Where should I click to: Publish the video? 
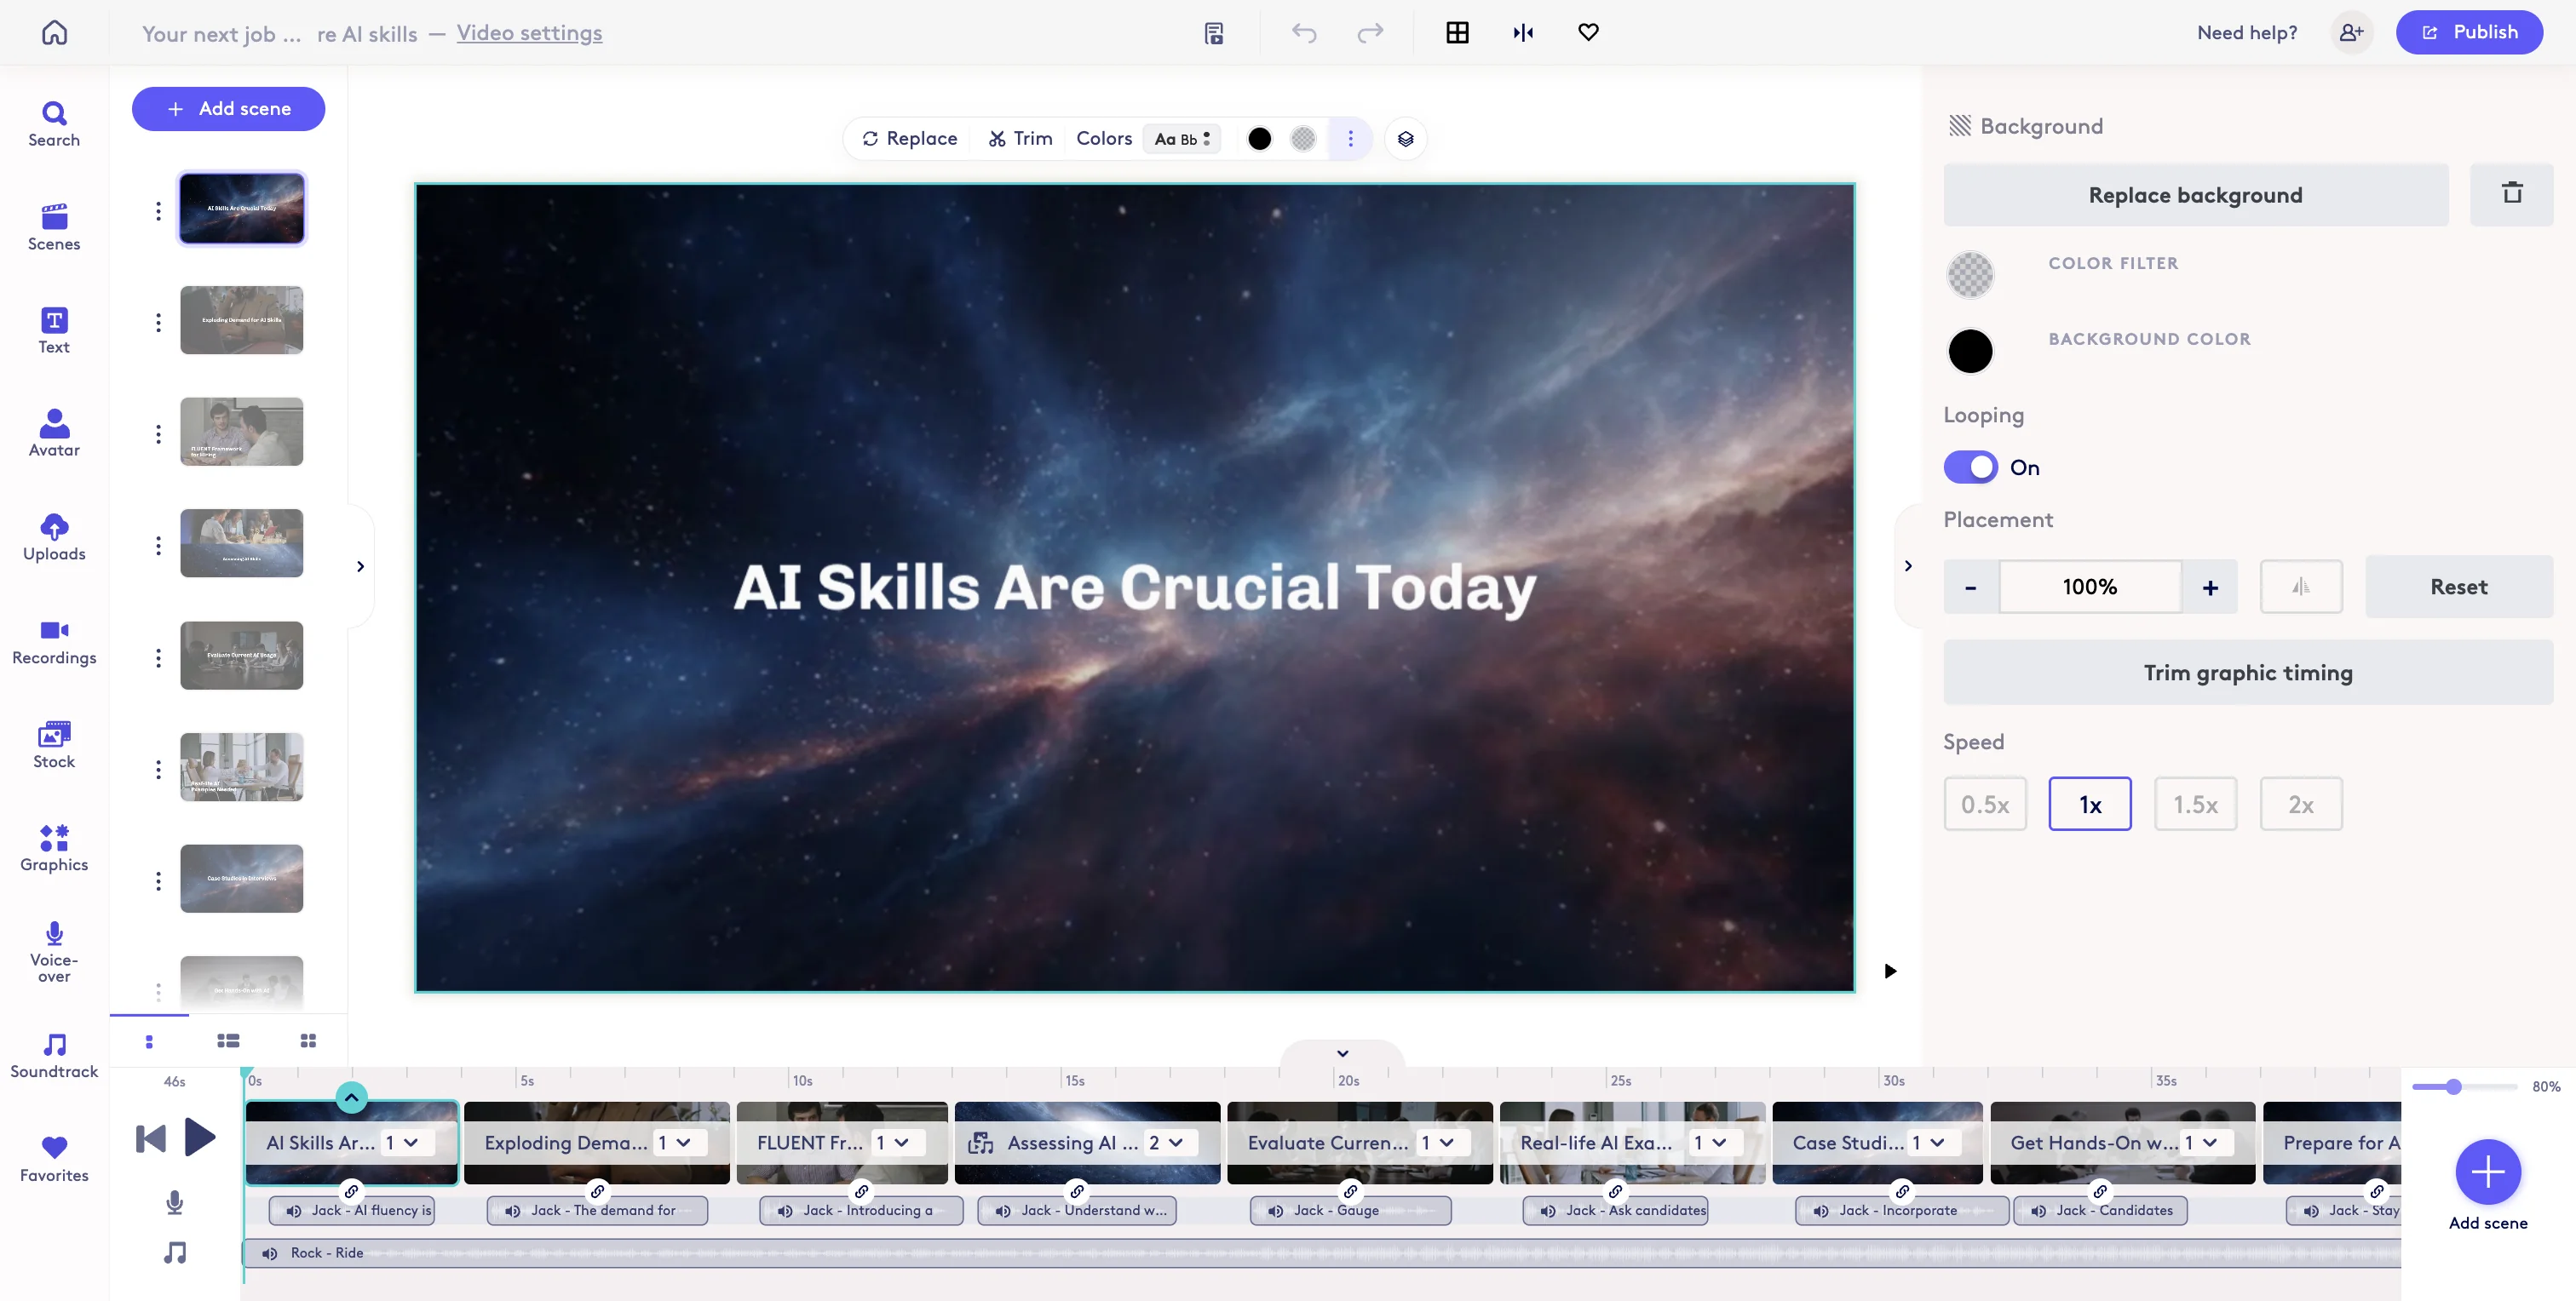[2469, 32]
